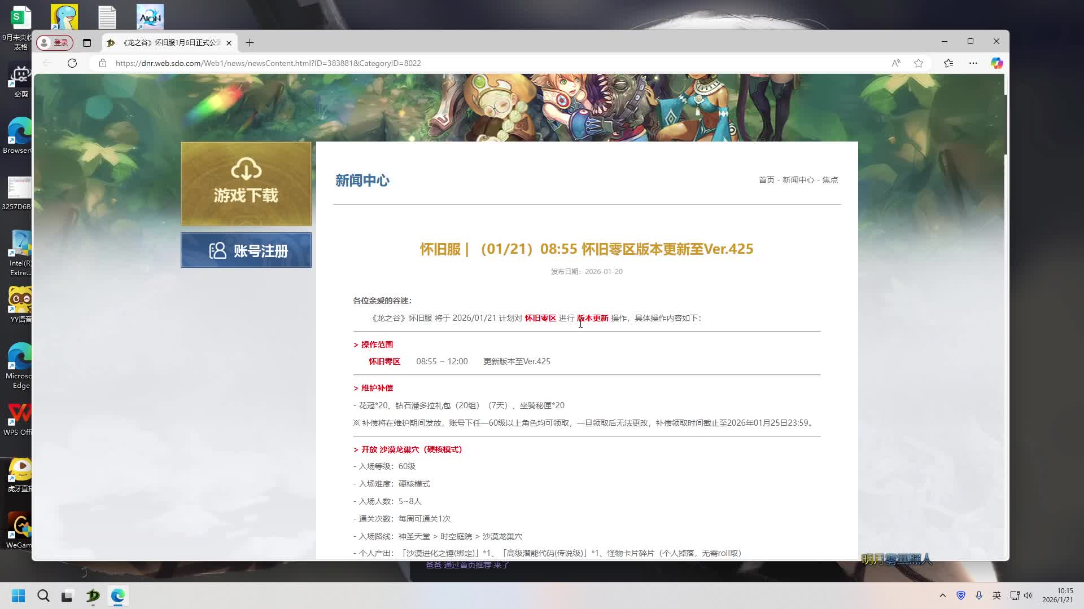Open a new browser tab
The width and height of the screenshot is (1084, 609).
tap(250, 43)
